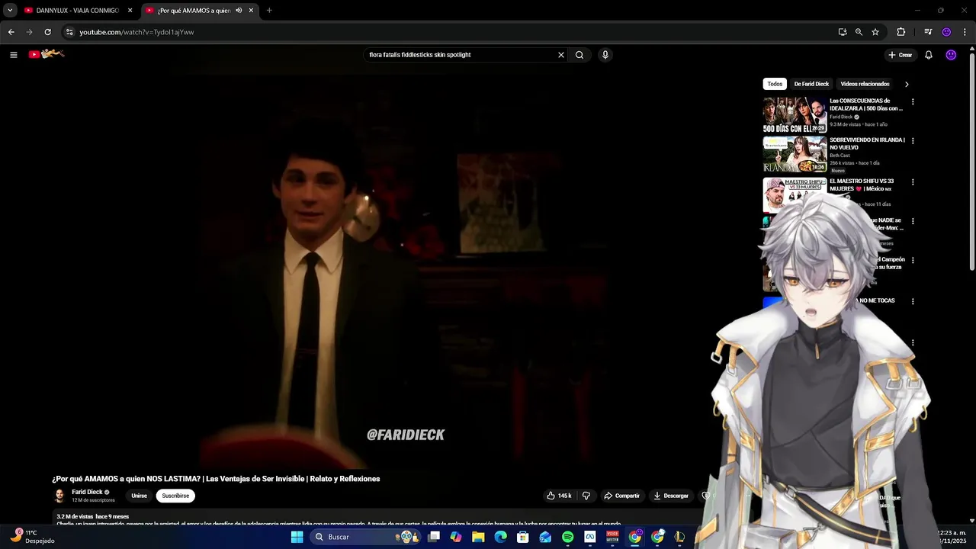Open SOBREVIVIENDO EN IRLANDA video title

[x=867, y=144]
